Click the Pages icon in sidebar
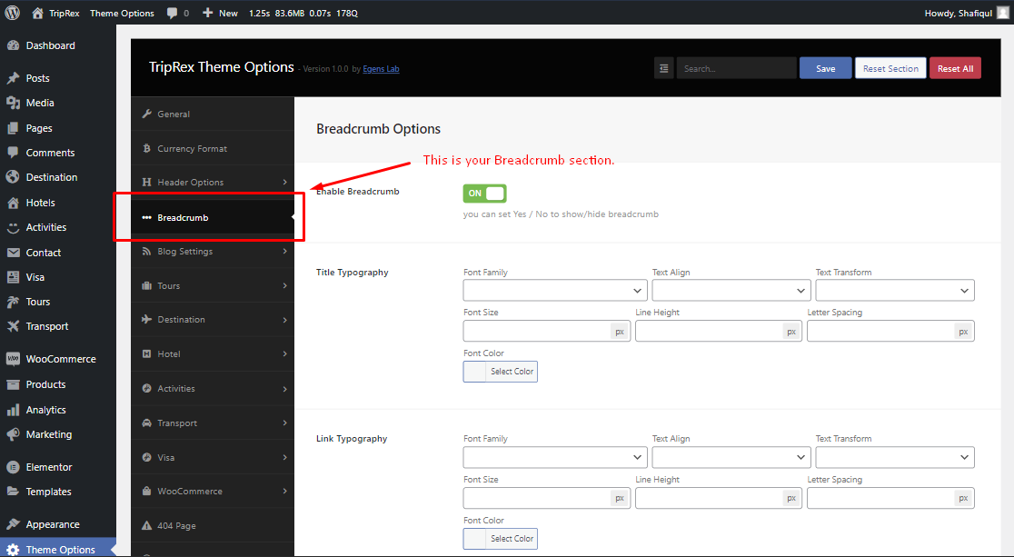 coord(13,128)
